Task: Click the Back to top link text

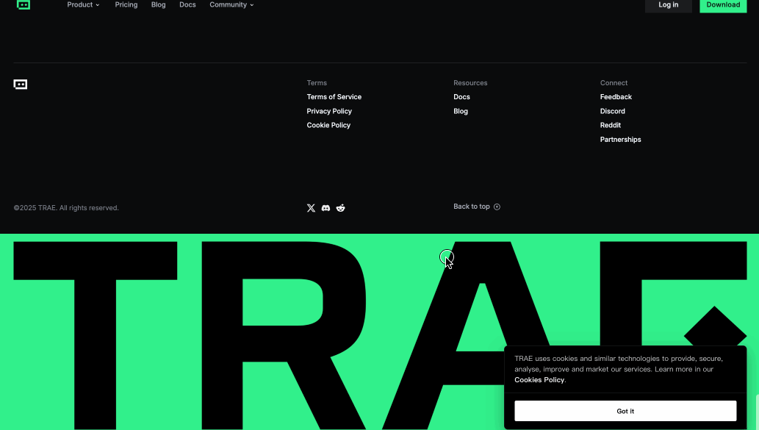Action: 472,207
